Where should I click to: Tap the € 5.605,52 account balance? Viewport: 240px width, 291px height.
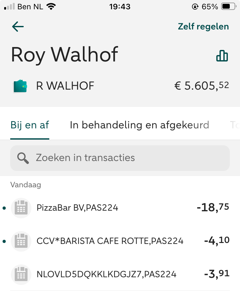[x=201, y=86]
